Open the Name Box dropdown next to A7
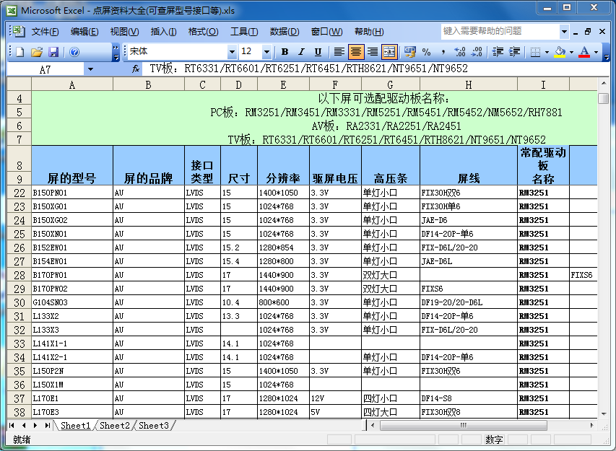 pyautogui.click(x=90, y=69)
